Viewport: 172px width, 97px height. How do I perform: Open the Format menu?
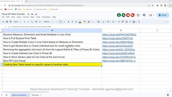pos(26,17)
